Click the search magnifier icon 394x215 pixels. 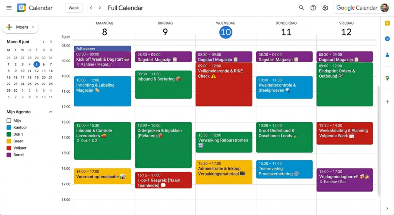(x=301, y=8)
